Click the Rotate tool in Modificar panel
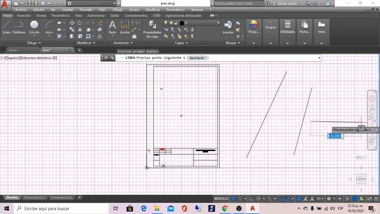380x214 pixels. (80, 23)
